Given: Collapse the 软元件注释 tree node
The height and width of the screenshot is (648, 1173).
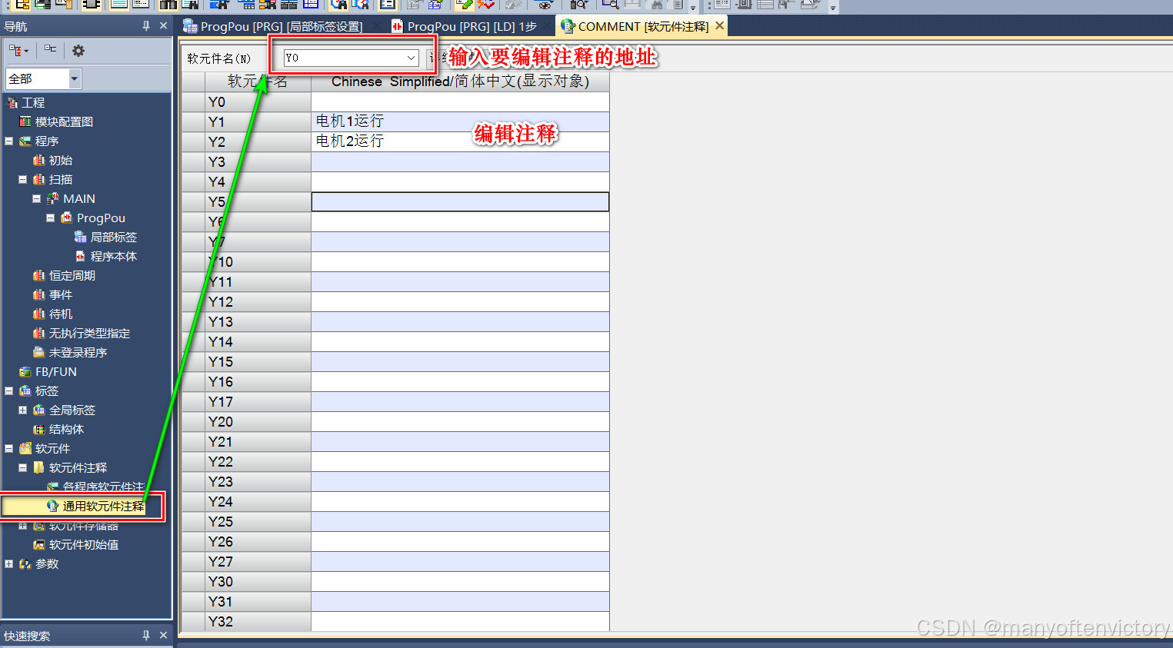Looking at the screenshot, I should coord(23,467).
